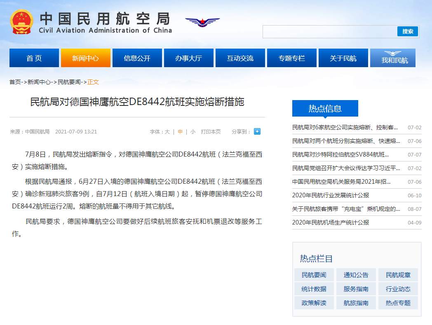Click the CAAC winged aviation emblem

pyautogui.click(x=202, y=21)
